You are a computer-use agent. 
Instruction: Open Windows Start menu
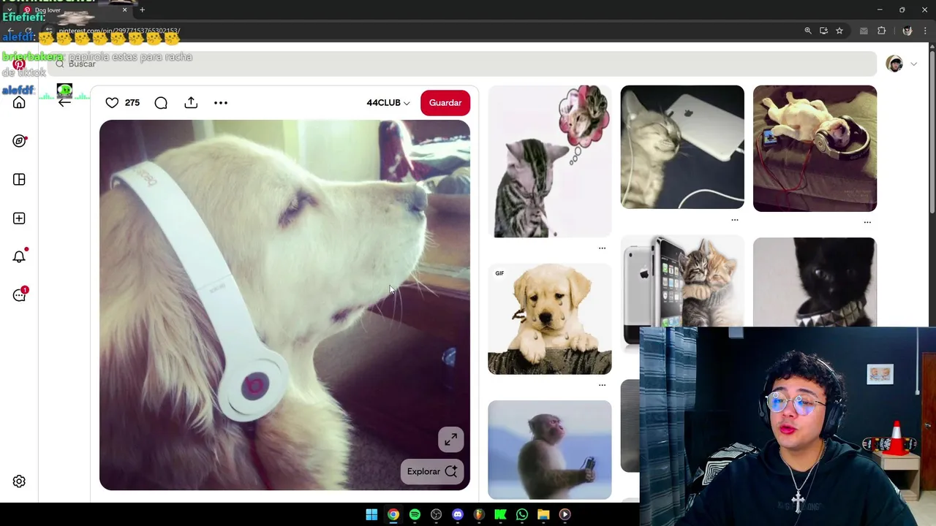coord(371,514)
